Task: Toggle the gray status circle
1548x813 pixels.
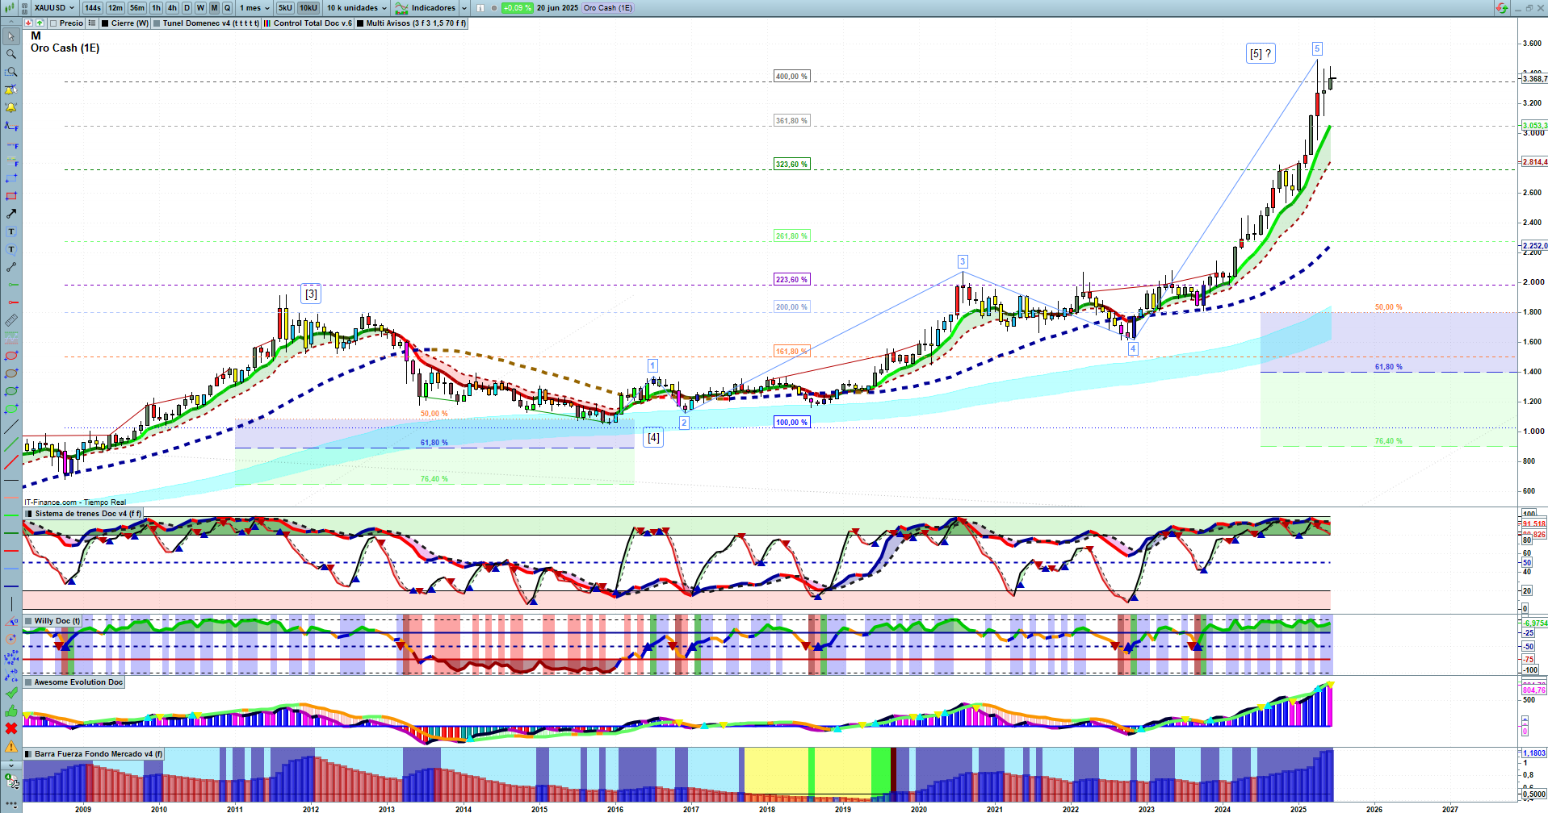Action: coord(494,8)
